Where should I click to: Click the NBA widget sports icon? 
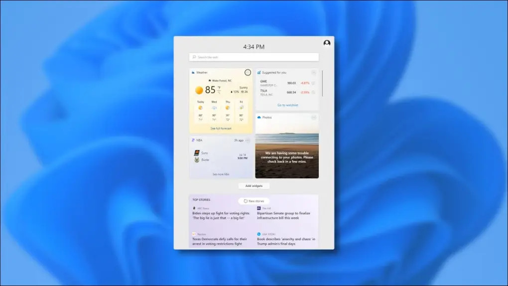click(193, 141)
